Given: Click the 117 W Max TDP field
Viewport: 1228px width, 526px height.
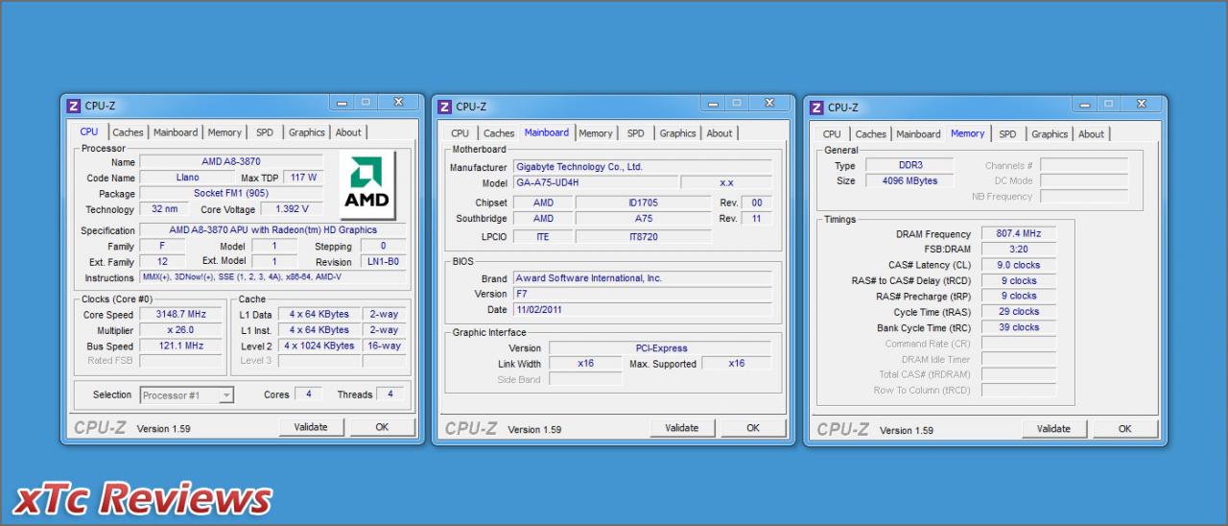Looking at the screenshot, I should coord(304,178).
